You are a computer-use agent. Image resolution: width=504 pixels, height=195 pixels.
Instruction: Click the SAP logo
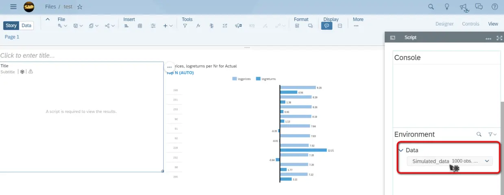coord(29,6)
